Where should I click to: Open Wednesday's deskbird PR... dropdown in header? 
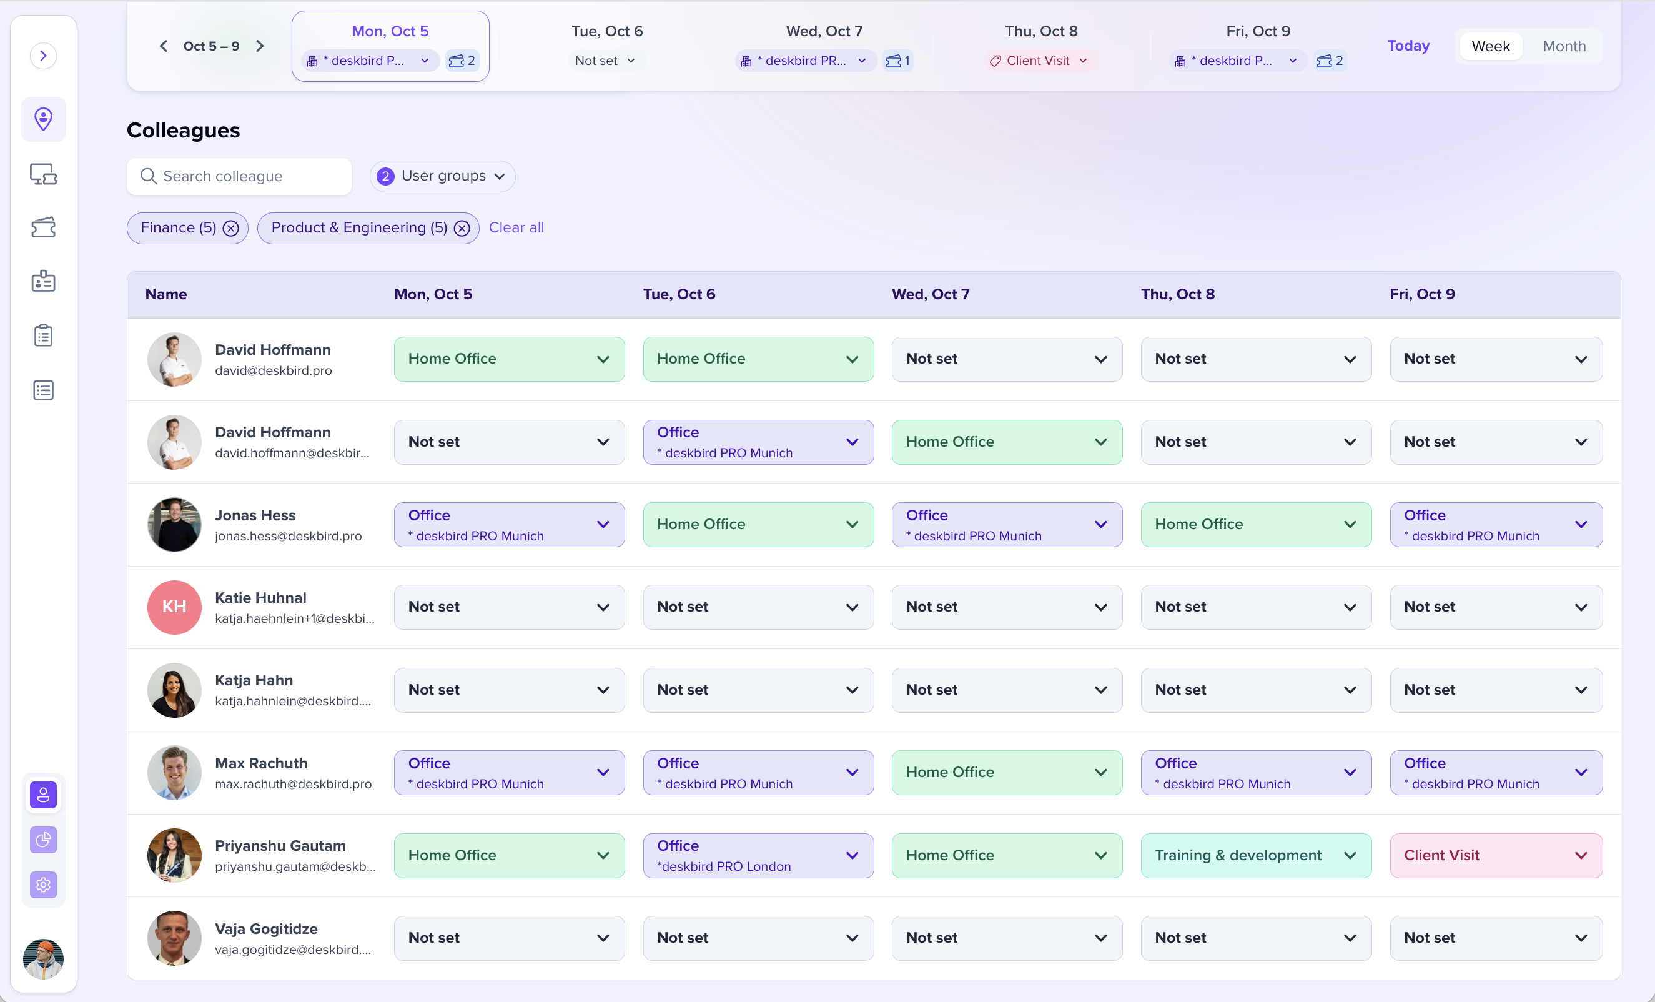806,61
